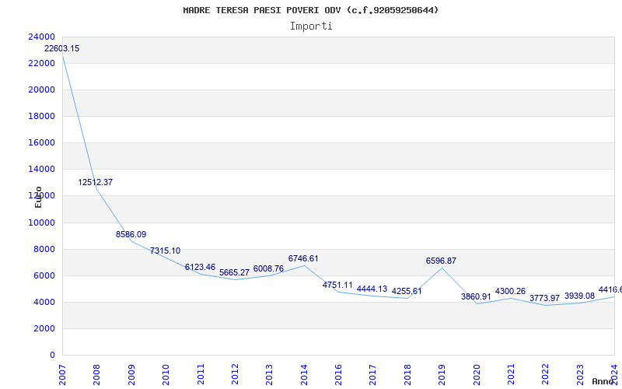622x389 pixels.
Task: Click the y-axis value 20000
Action: coord(41,89)
